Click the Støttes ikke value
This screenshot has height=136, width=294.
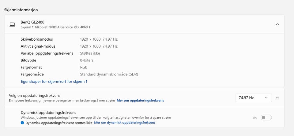point(90,53)
